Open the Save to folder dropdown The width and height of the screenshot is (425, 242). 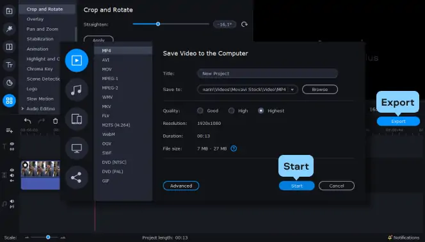(x=292, y=90)
